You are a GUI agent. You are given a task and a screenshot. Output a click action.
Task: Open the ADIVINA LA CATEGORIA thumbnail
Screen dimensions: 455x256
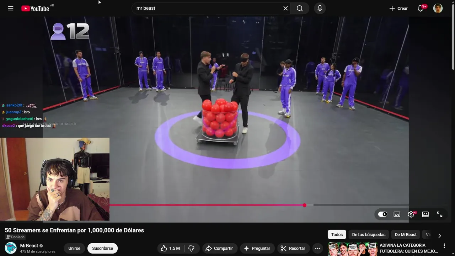(352, 249)
